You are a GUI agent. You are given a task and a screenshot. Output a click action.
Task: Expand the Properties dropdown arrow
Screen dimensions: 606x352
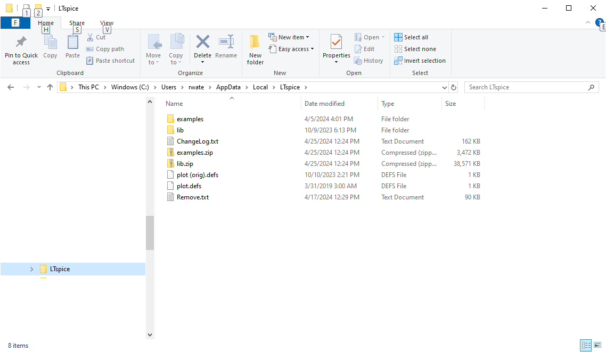coord(336,62)
